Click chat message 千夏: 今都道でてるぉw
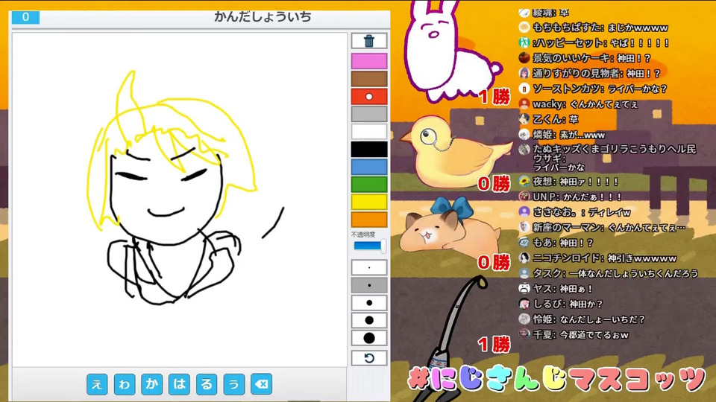 574,334
